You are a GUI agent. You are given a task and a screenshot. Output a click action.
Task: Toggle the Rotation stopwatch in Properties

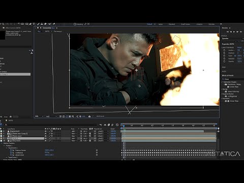click(x=225, y=58)
